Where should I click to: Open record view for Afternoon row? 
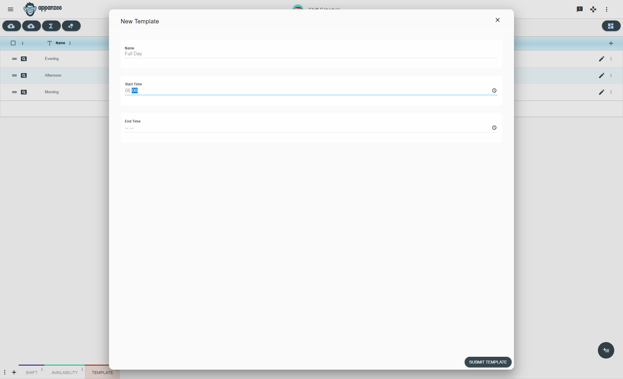(x=24, y=75)
